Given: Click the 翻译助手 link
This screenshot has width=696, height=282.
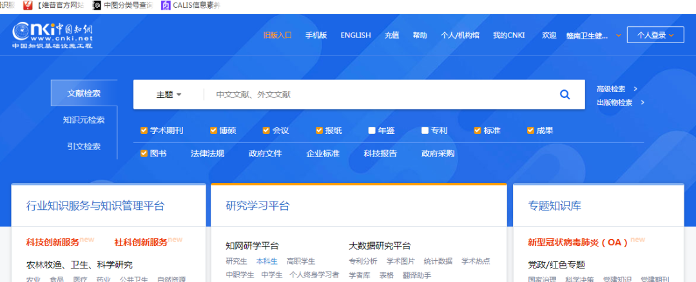Looking at the screenshot, I should (417, 276).
